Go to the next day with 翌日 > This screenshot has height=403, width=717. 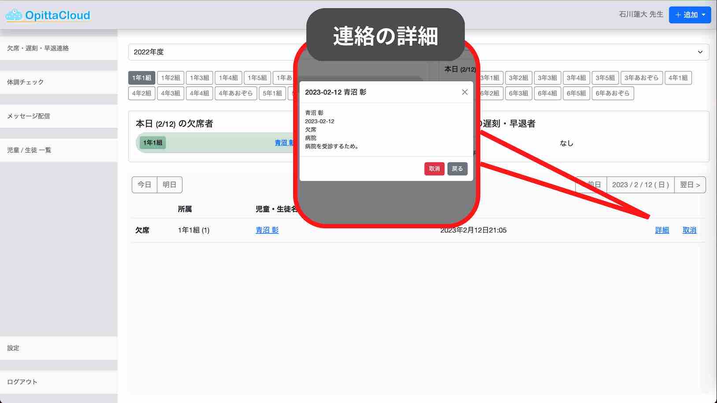pos(690,185)
